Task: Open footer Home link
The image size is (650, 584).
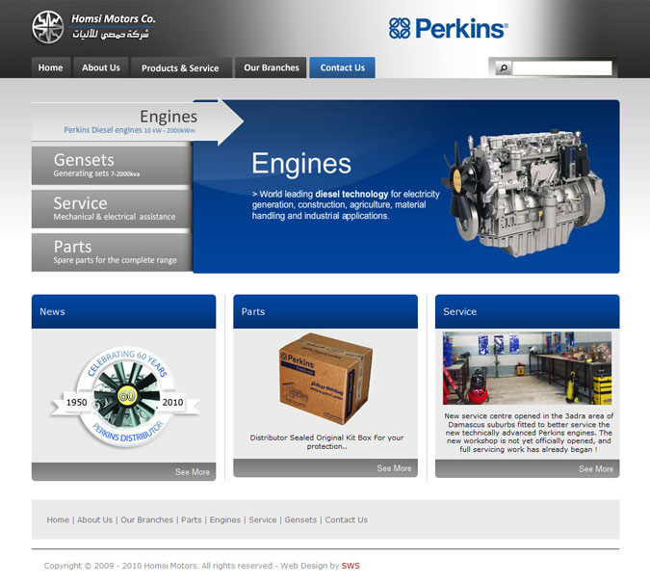Action: pyautogui.click(x=58, y=519)
